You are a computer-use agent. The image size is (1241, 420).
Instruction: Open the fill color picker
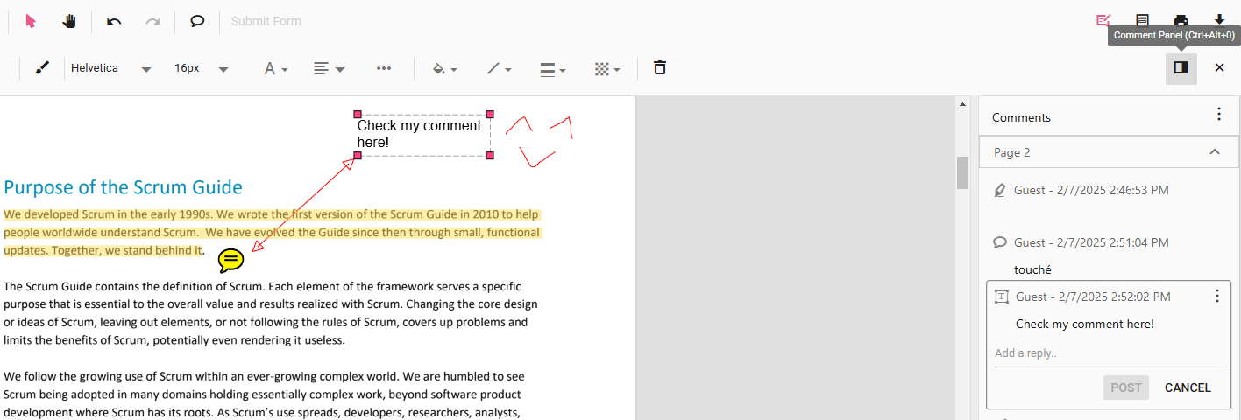[444, 68]
